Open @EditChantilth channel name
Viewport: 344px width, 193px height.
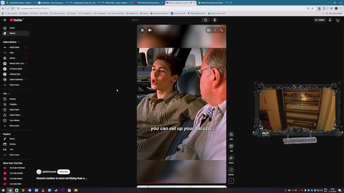pyautogui.click(x=49, y=172)
